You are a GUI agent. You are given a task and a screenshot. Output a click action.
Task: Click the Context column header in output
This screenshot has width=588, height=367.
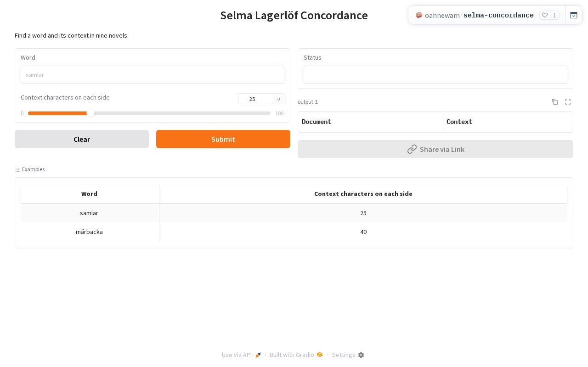508,122
